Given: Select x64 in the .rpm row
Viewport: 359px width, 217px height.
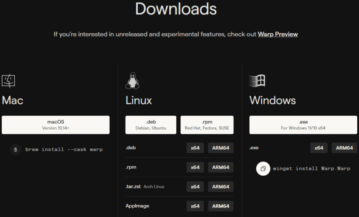Looking at the screenshot, I should (x=195, y=167).
